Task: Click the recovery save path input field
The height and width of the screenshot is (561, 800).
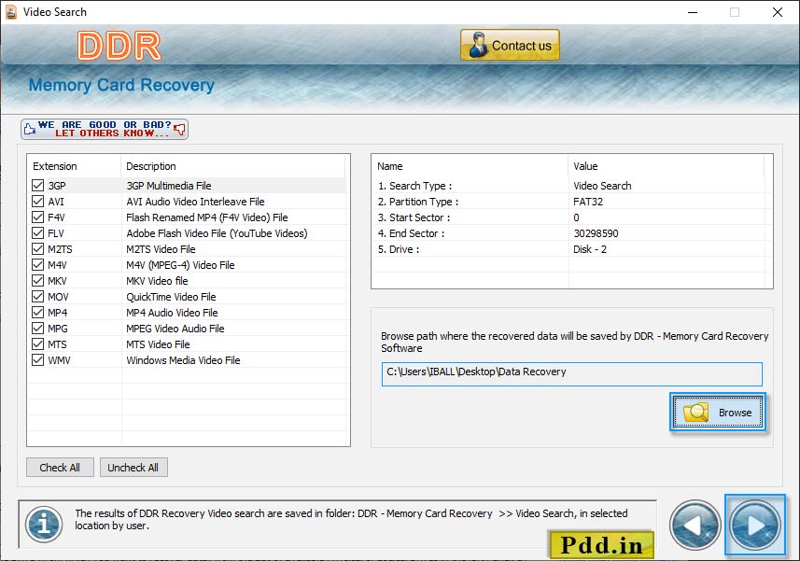Action: 572,373
